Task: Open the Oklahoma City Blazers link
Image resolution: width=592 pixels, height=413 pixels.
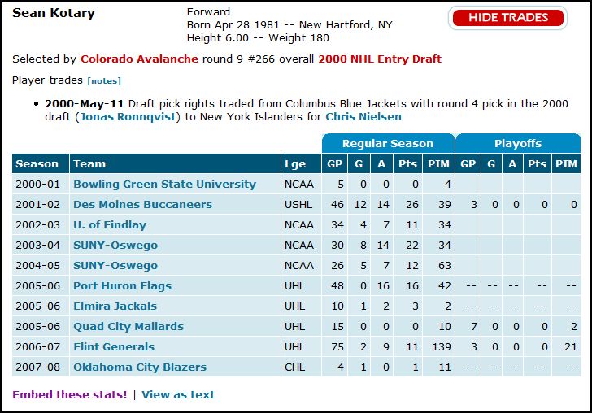Action: pos(140,367)
